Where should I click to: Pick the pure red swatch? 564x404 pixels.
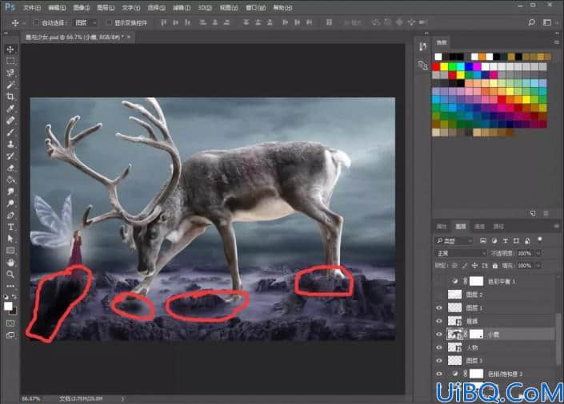pyautogui.click(x=436, y=67)
